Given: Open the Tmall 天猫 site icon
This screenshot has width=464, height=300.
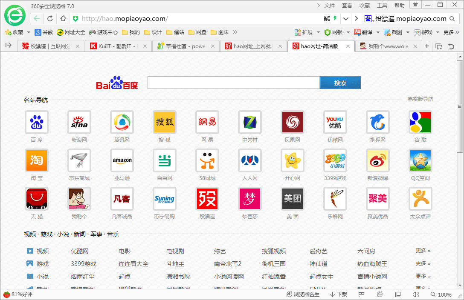Looking at the screenshot, I should coord(37,199).
